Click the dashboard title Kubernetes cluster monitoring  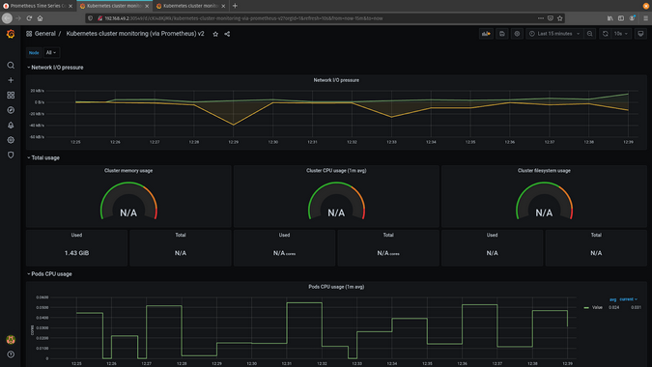coord(135,34)
